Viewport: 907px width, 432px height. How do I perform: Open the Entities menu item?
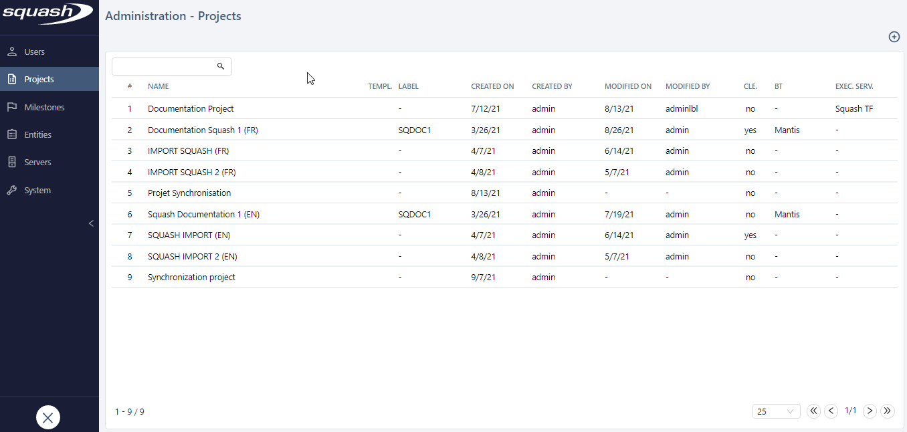tap(37, 134)
